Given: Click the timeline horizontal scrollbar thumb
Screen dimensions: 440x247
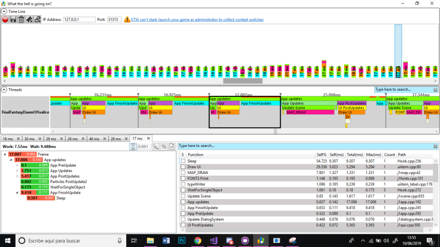Looking at the screenshot, I should tap(243, 81).
